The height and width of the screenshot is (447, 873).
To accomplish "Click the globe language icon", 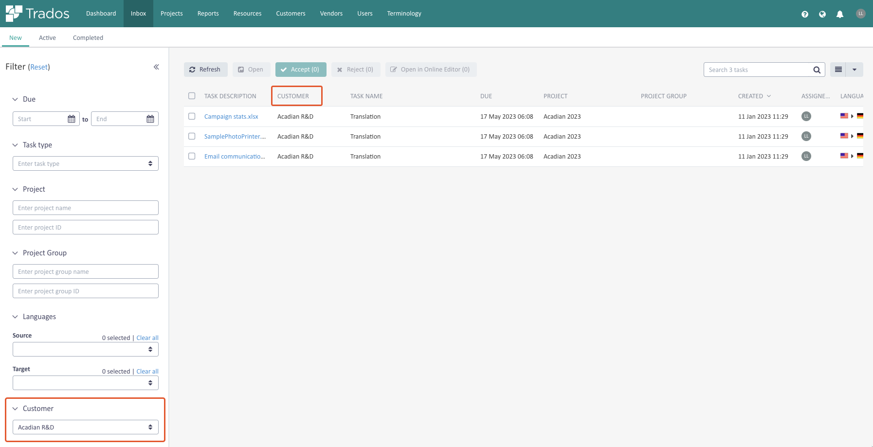I will pyautogui.click(x=822, y=14).
